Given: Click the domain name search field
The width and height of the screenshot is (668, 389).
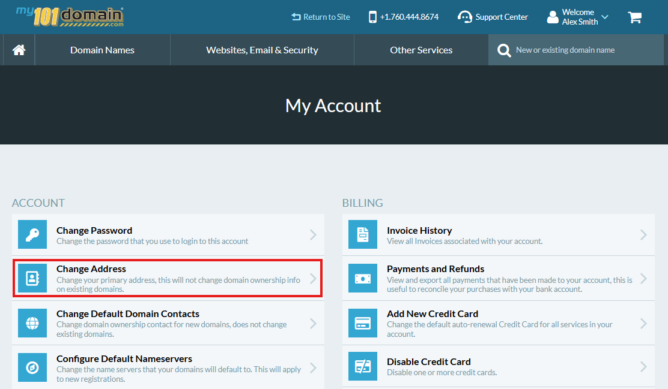Looking at the screenshot, I should (577, 50).
